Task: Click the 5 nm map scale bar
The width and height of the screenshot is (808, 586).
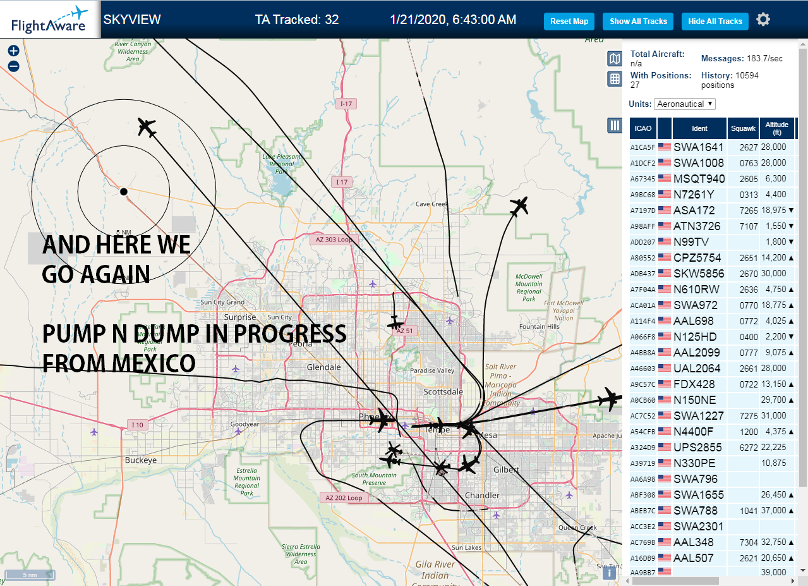Action: (x=30, y=575)
